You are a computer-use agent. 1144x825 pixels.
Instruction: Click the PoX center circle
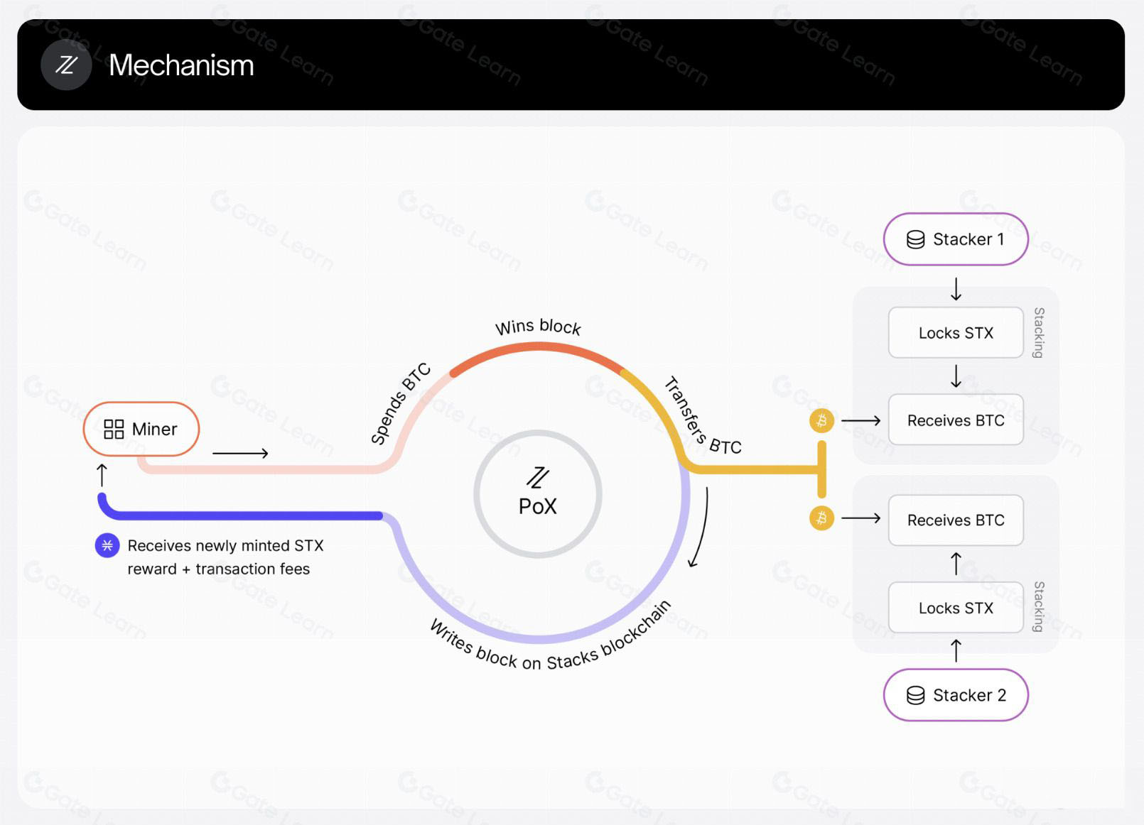[538, 493]
